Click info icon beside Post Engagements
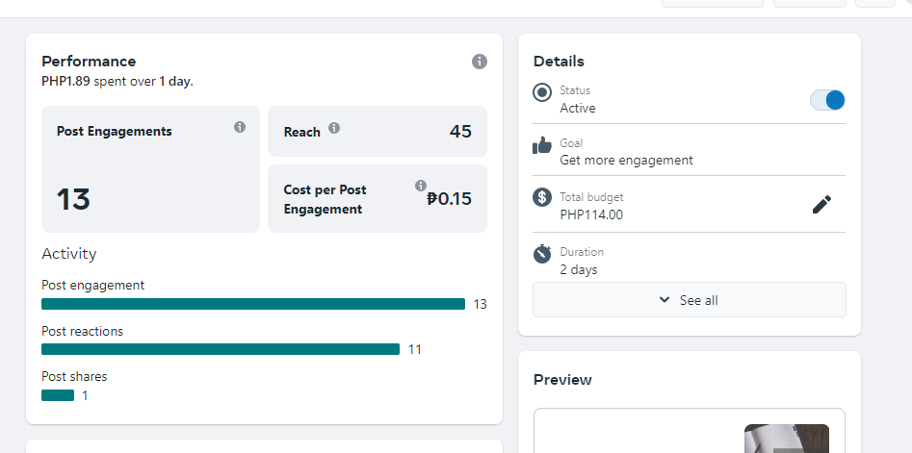 coord(240,127)
